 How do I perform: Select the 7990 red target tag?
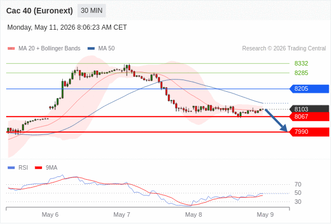click(309, 132)
